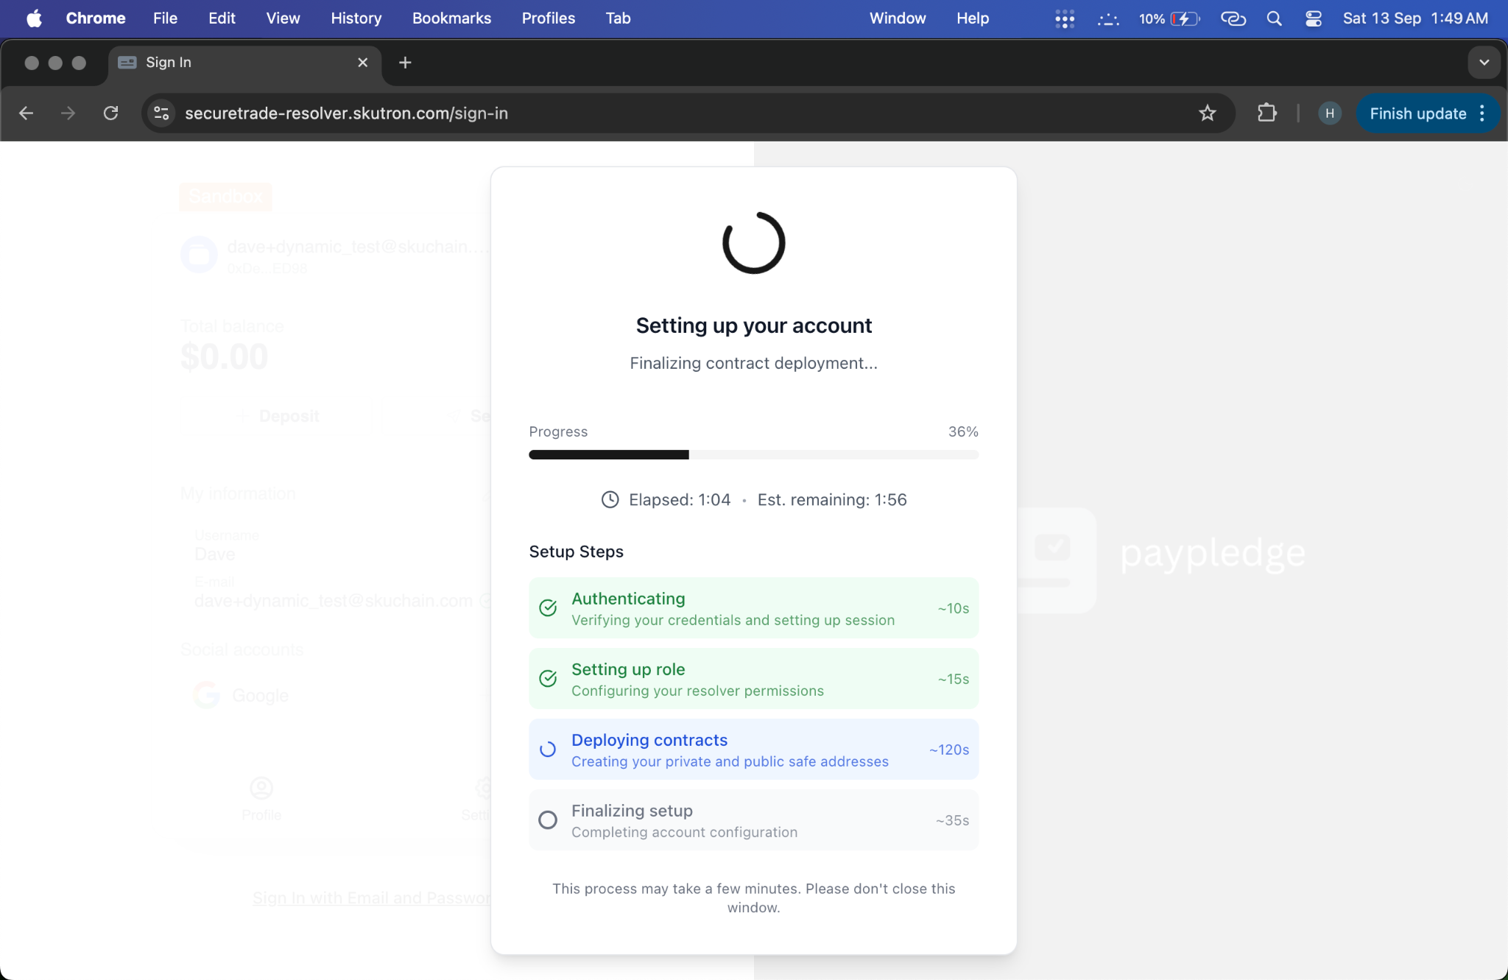
Task: Click the Finish update button
Action: coord(1418,113)
